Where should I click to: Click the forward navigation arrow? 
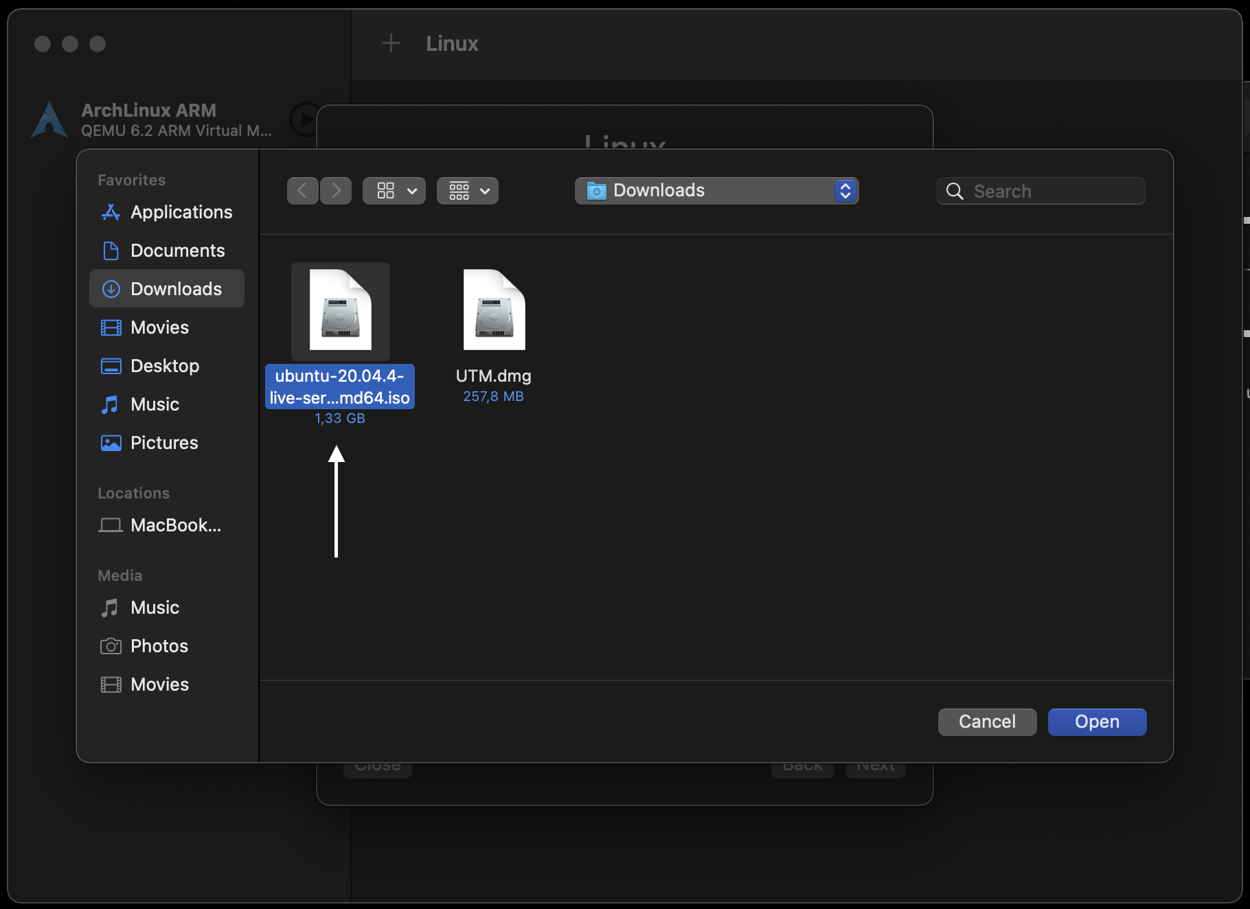point(336,191)
